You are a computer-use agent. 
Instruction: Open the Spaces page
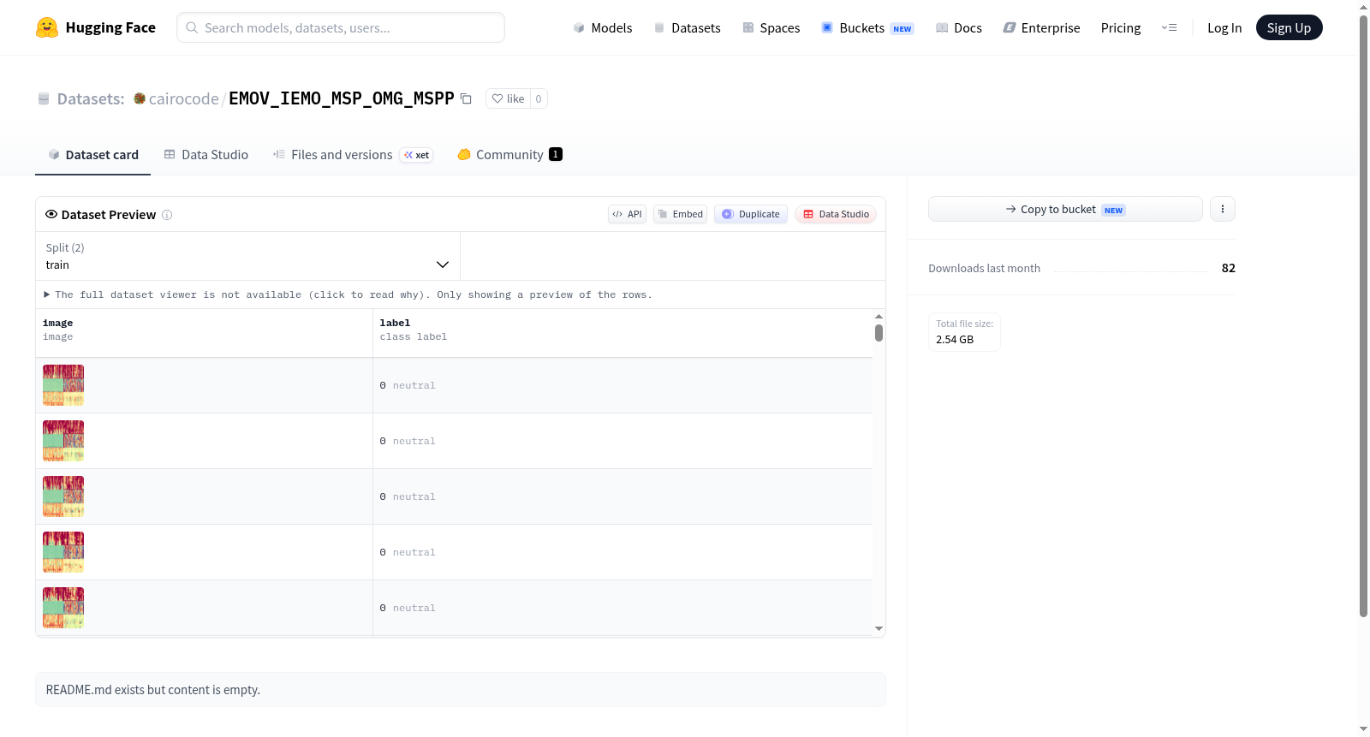(771, 27)
